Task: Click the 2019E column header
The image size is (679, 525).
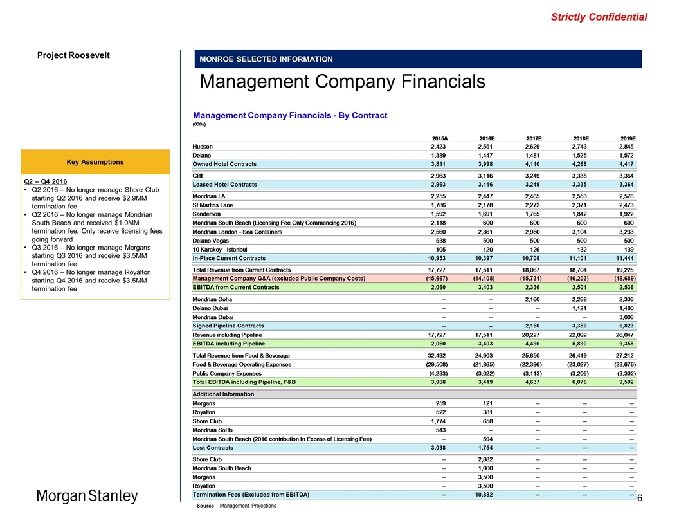Action: pyautogui.click(x=624, y=138)
